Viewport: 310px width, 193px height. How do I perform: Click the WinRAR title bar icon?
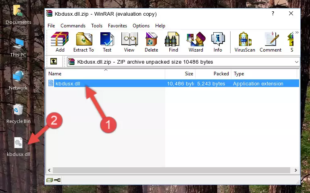click(50, 13)
